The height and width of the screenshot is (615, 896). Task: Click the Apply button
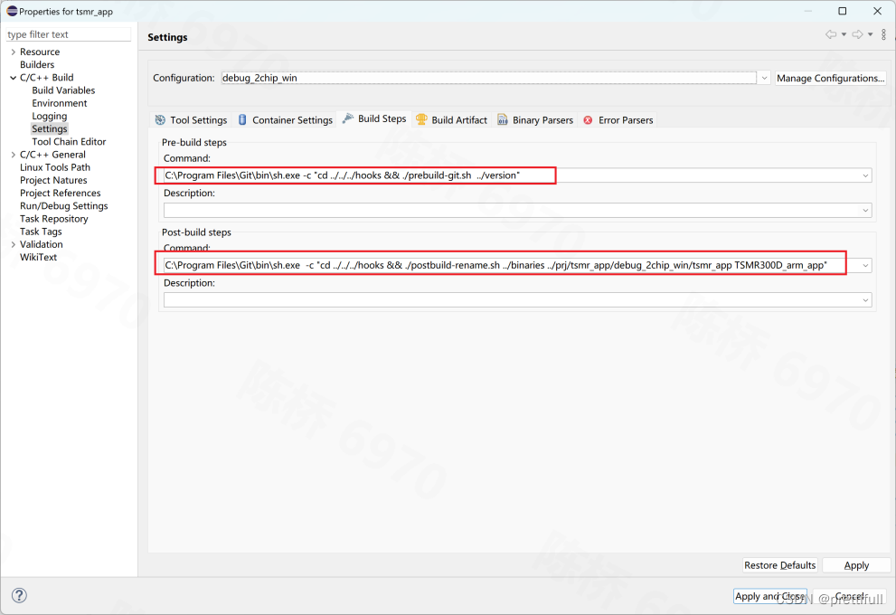coord(856,565)
